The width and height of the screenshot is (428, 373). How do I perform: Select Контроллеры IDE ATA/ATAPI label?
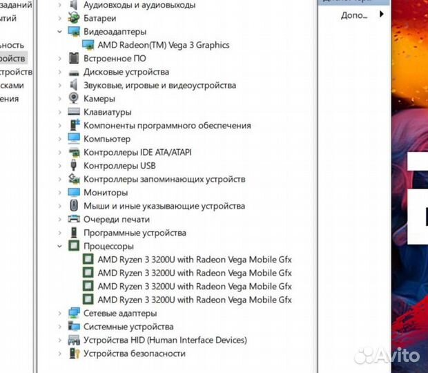click(137, 152)
